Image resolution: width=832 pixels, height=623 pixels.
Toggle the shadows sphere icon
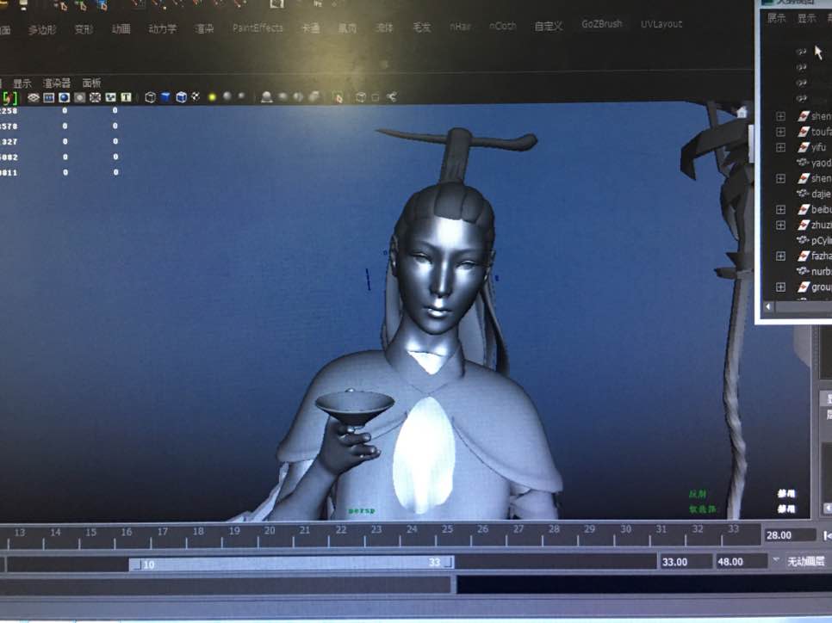[227, 96]
